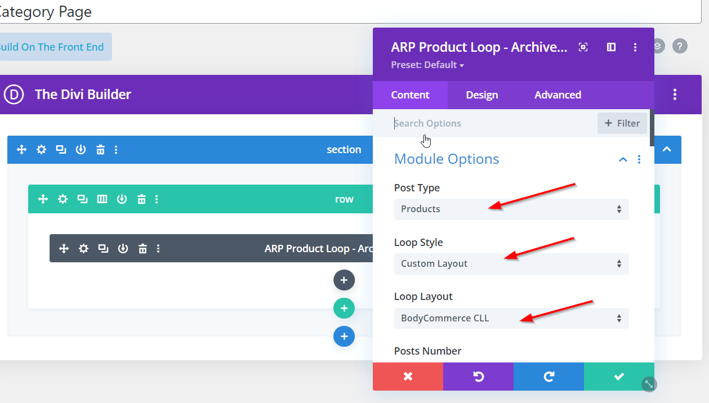Change row column structure icon
The image size is (709, 403).
pyautogui.click(x=102, y=199)
